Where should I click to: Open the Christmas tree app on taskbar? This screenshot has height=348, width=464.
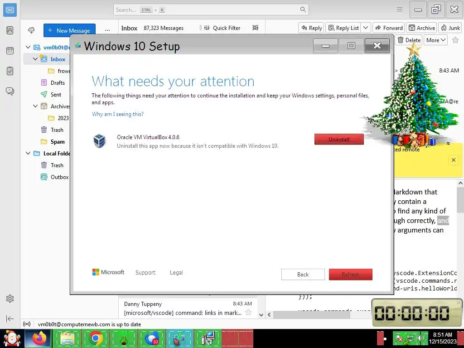[x=124, y=338]
